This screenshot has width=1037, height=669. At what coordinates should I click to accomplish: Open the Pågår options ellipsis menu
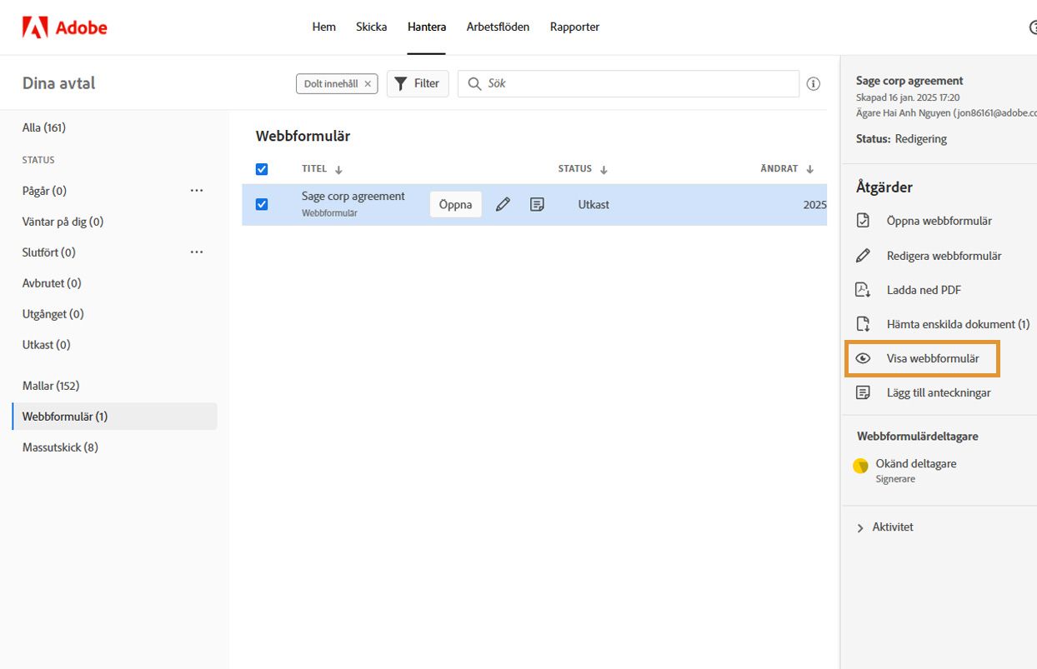click(x=197, y=191)
